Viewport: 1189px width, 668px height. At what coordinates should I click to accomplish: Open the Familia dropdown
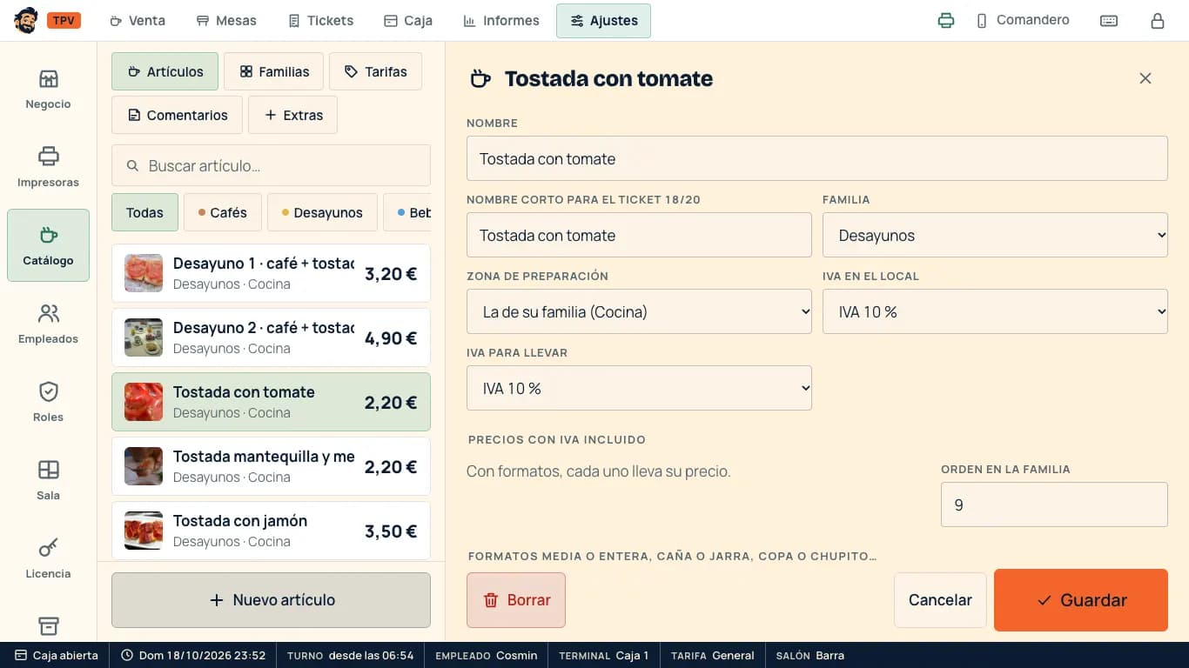(x=995, y=235)
